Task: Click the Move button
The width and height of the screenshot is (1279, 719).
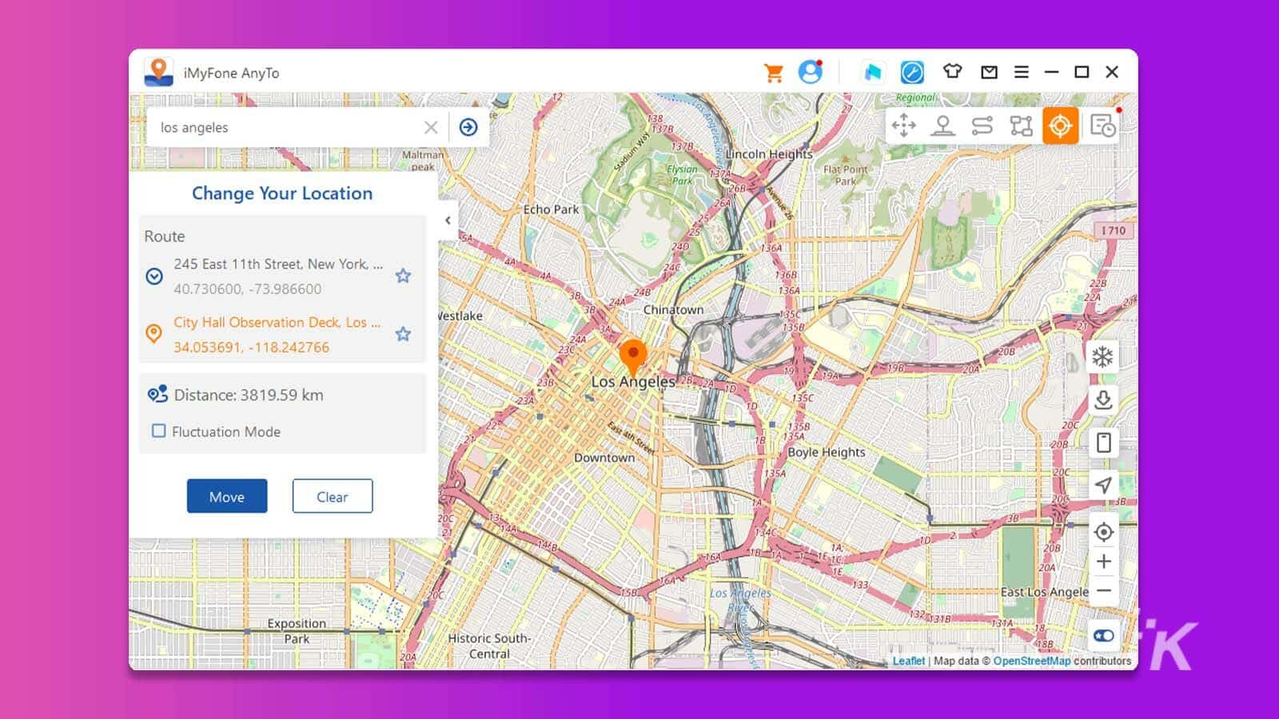Action: [x=227, y=496]
